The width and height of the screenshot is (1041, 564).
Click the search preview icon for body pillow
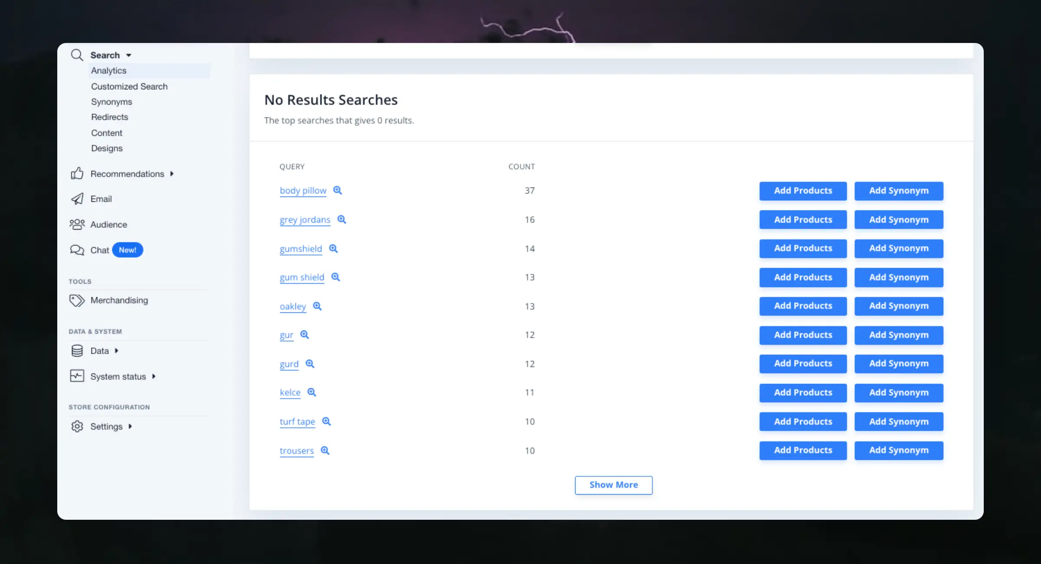(338, 190)
